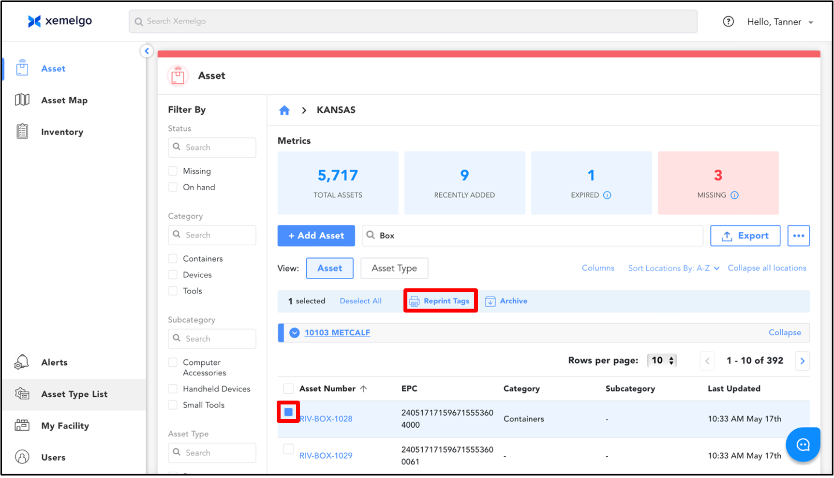Image resolution: width=834 pixels, height=478 pixels.
Task: Click Collapse for the METCALF location
Action: pos(785,332)
